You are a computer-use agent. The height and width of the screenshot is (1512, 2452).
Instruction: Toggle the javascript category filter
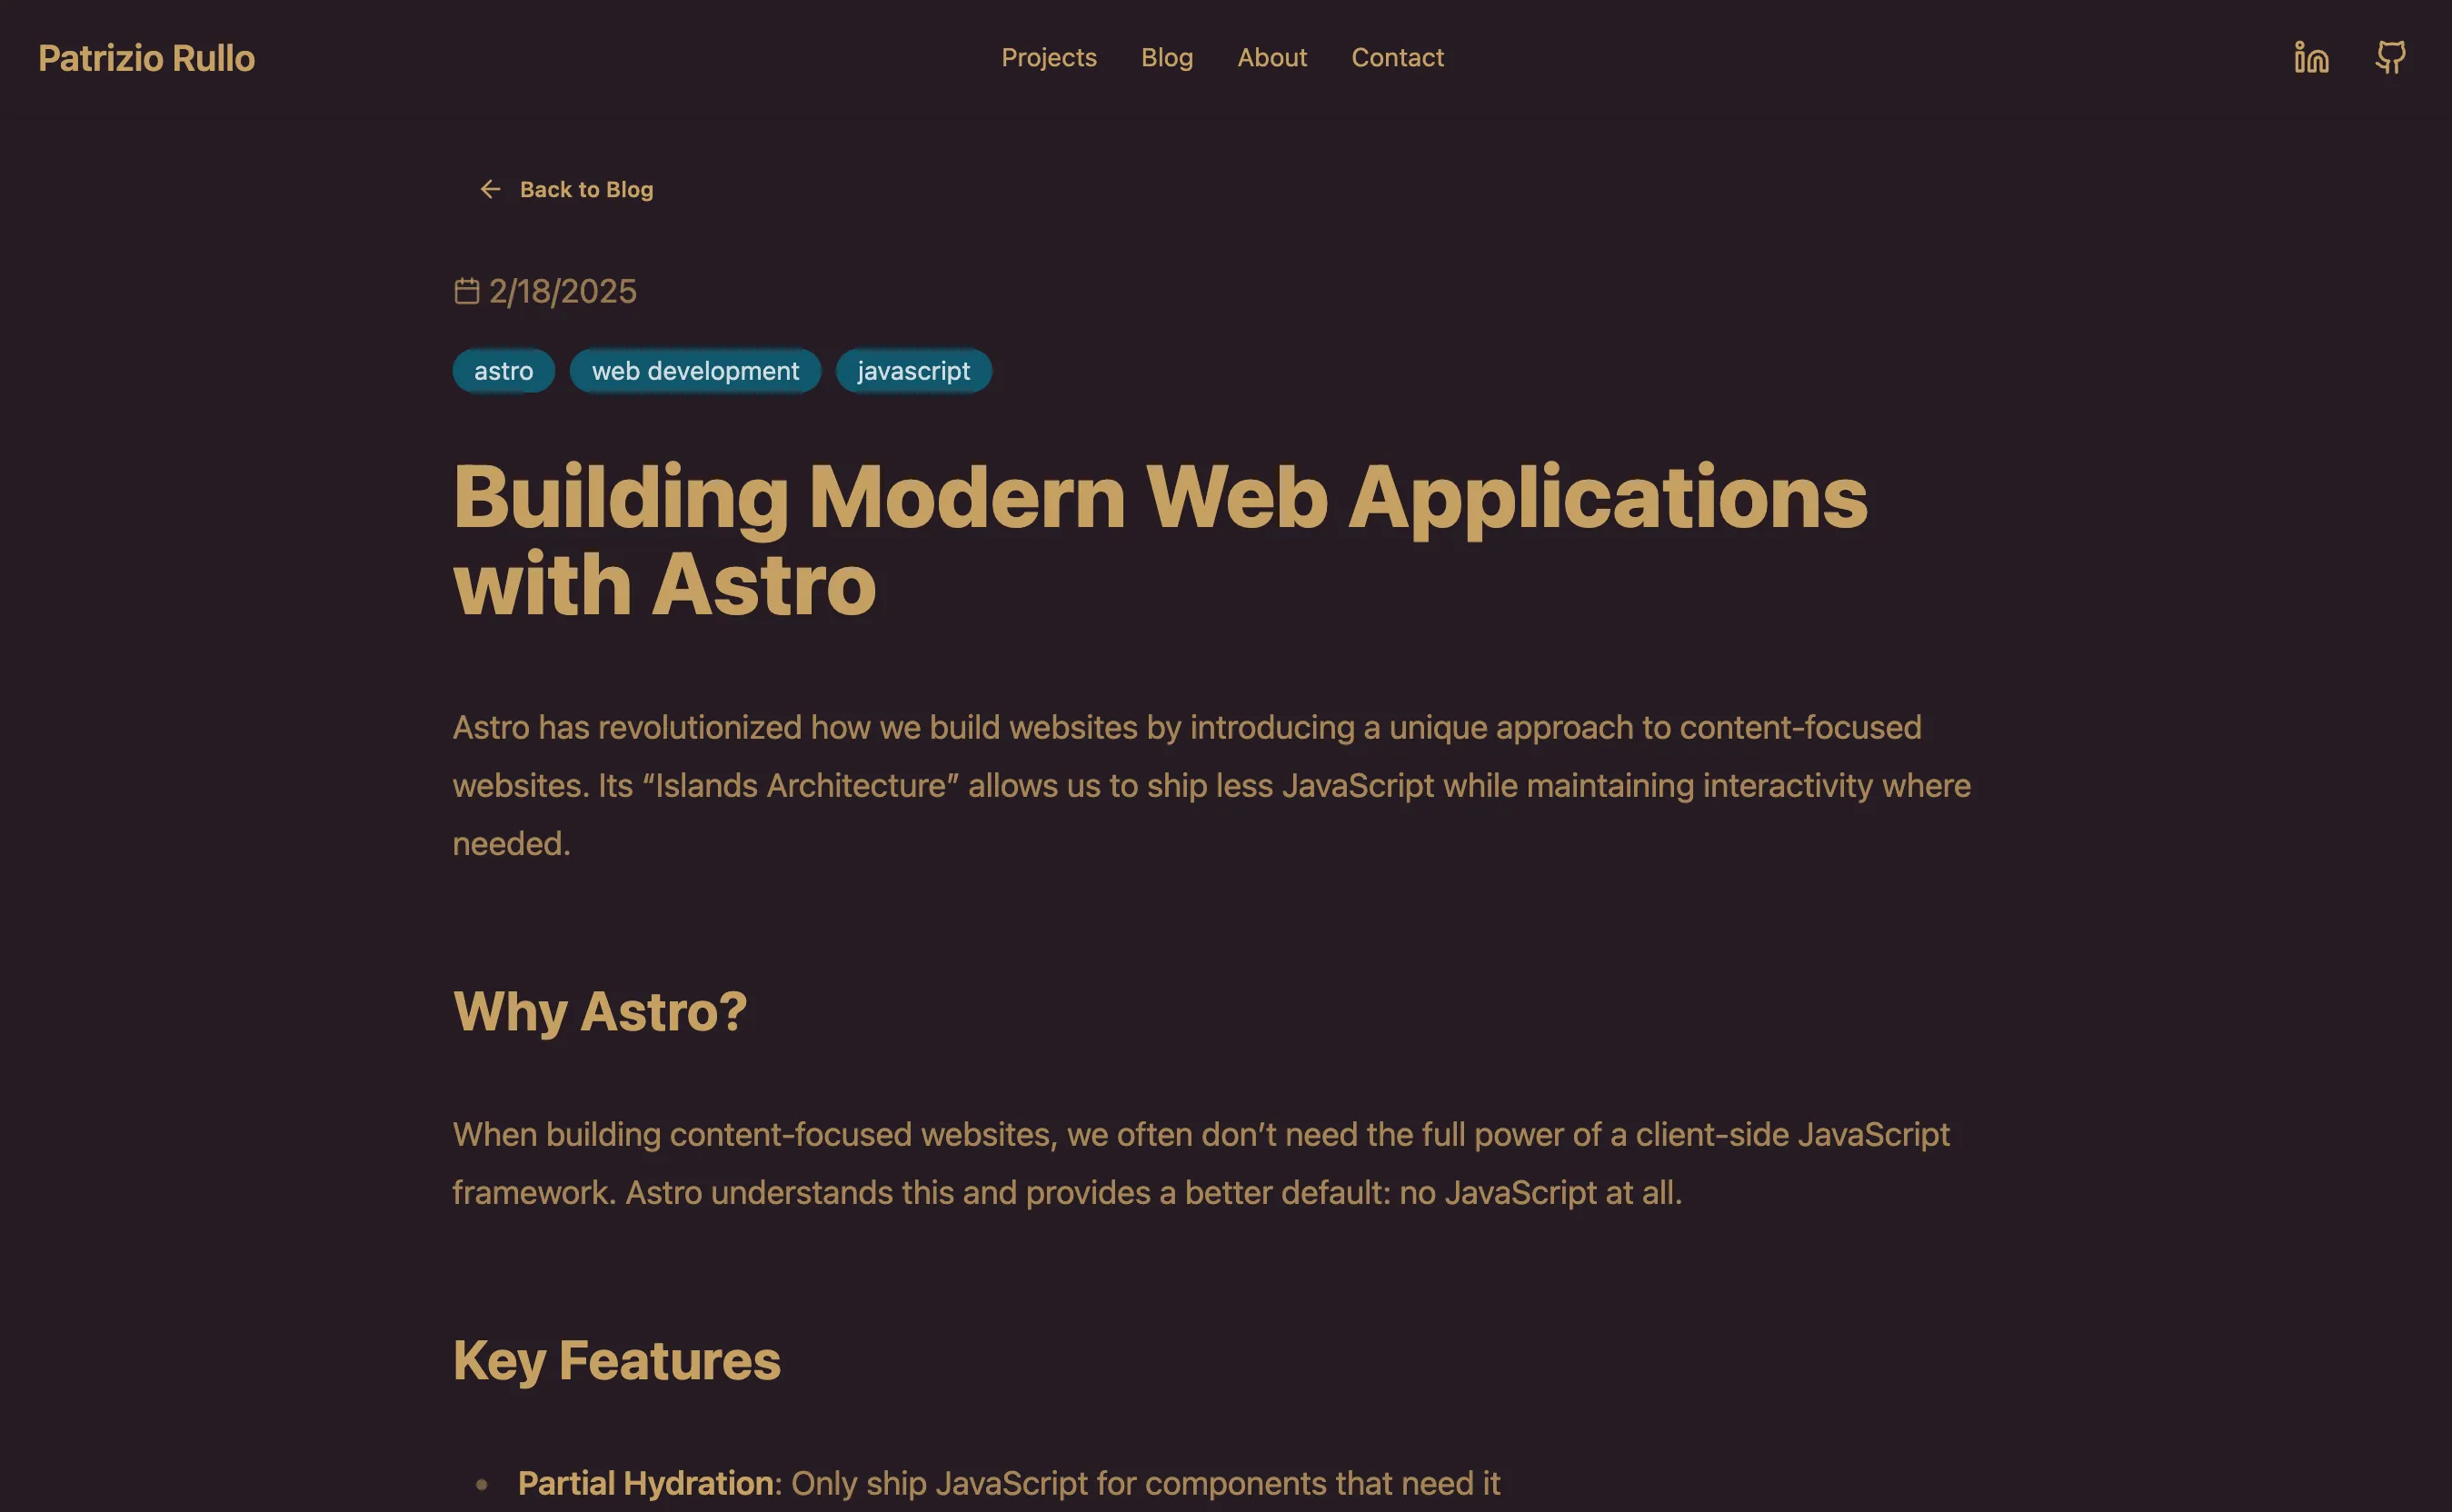(x=914, y=370)
